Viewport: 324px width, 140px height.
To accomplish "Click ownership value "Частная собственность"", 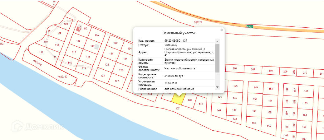I will [x=180, y=68].
